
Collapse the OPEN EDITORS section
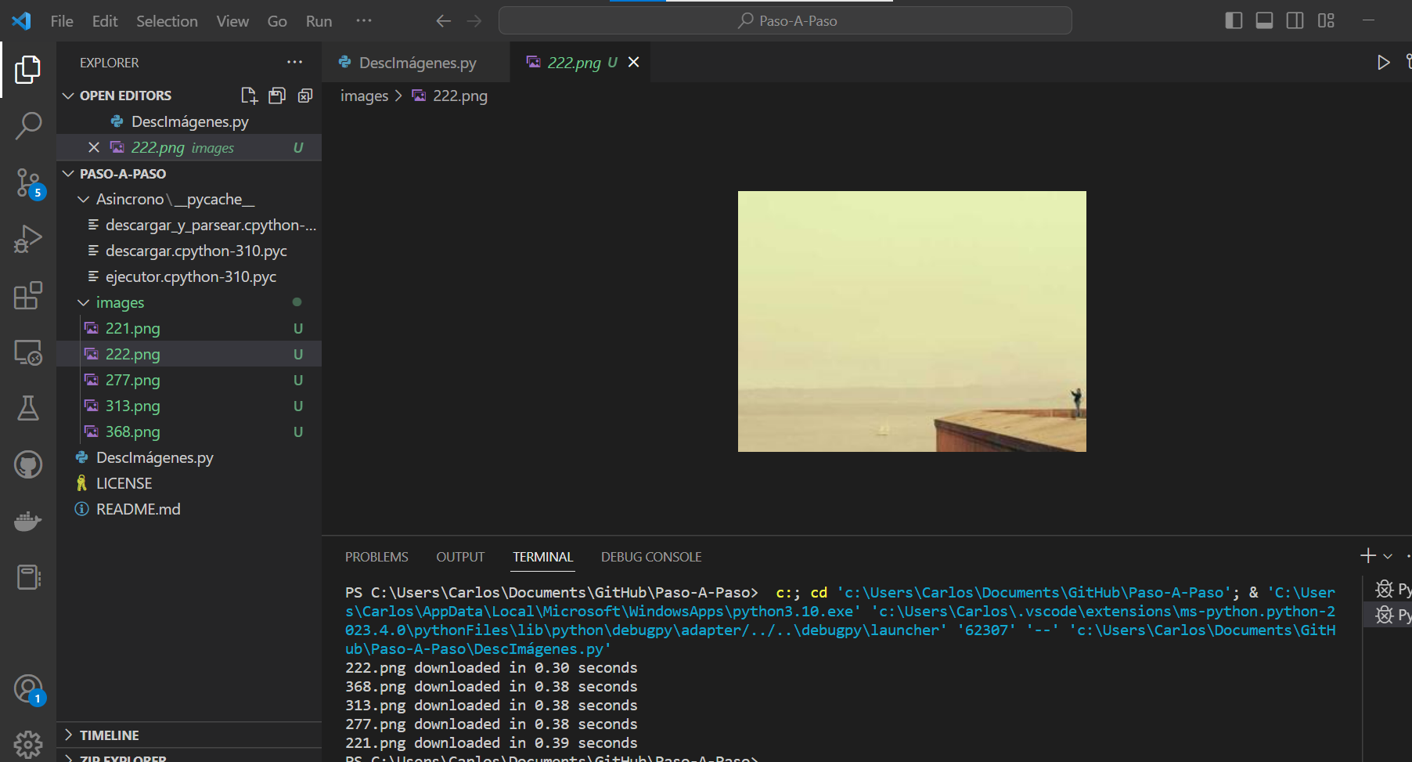coord(68,95)
